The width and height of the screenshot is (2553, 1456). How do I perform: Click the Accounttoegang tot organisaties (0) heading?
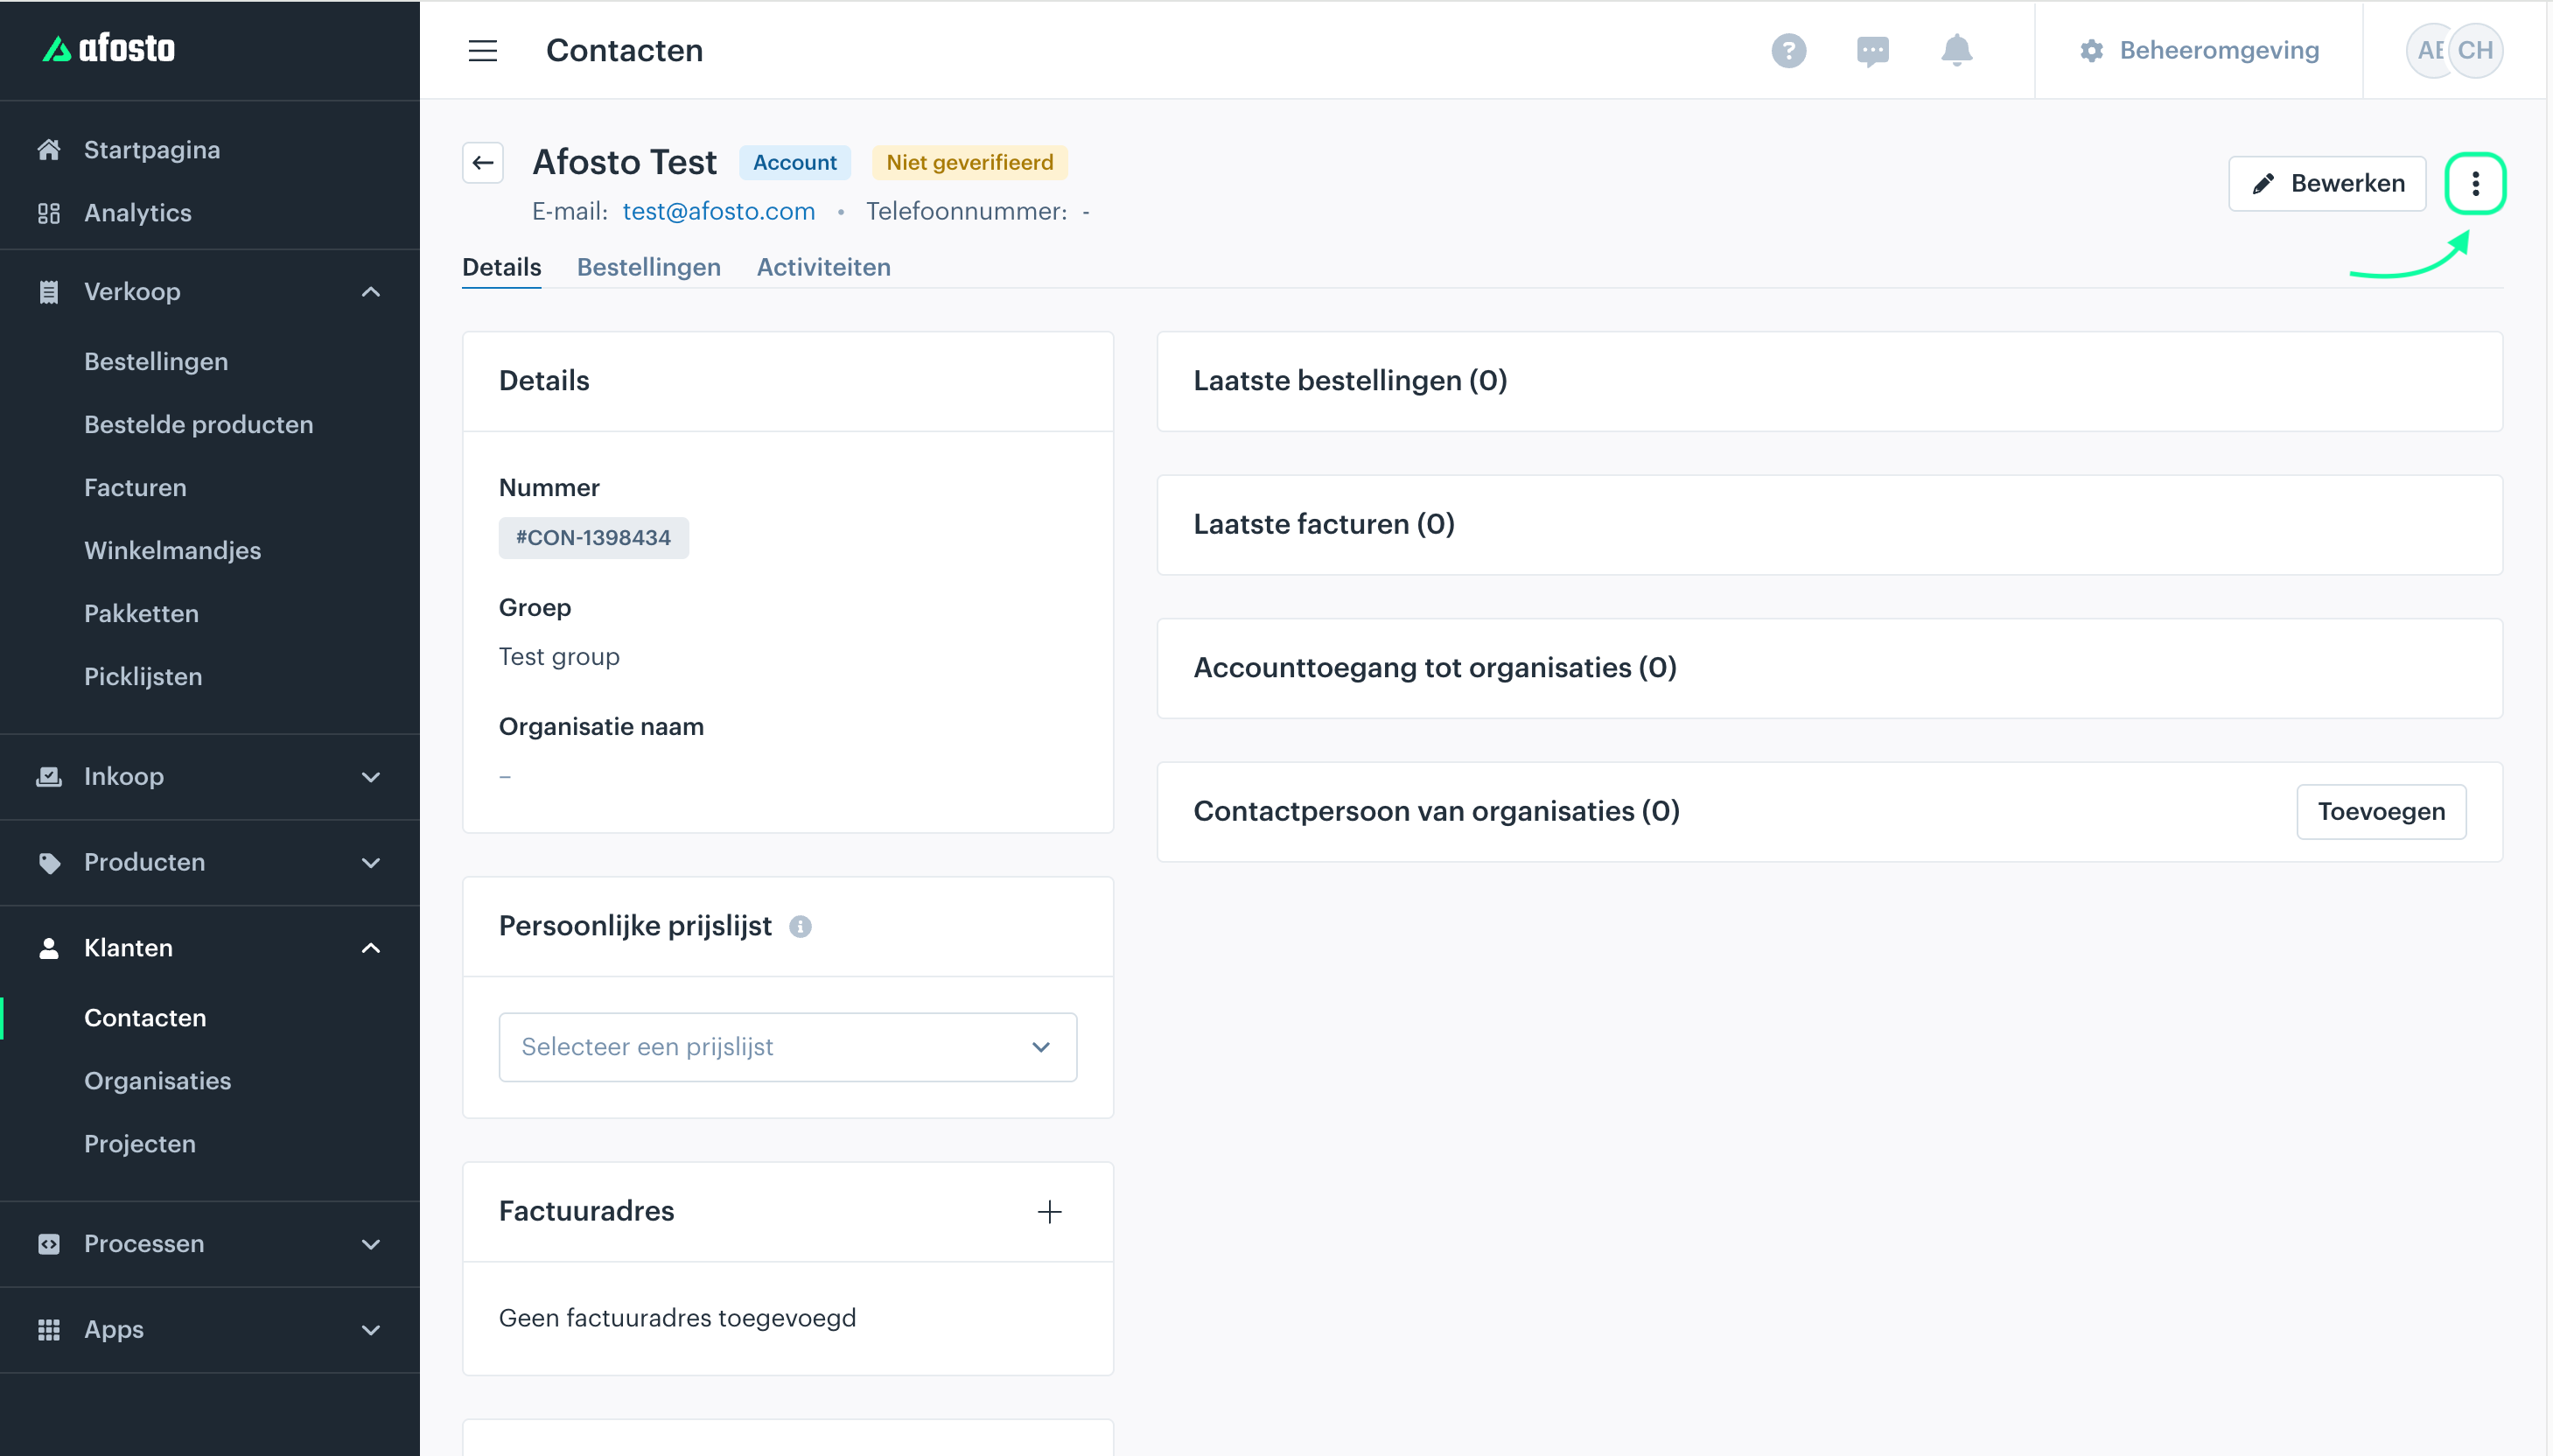pyautogui.click(x=1435, y=668)
